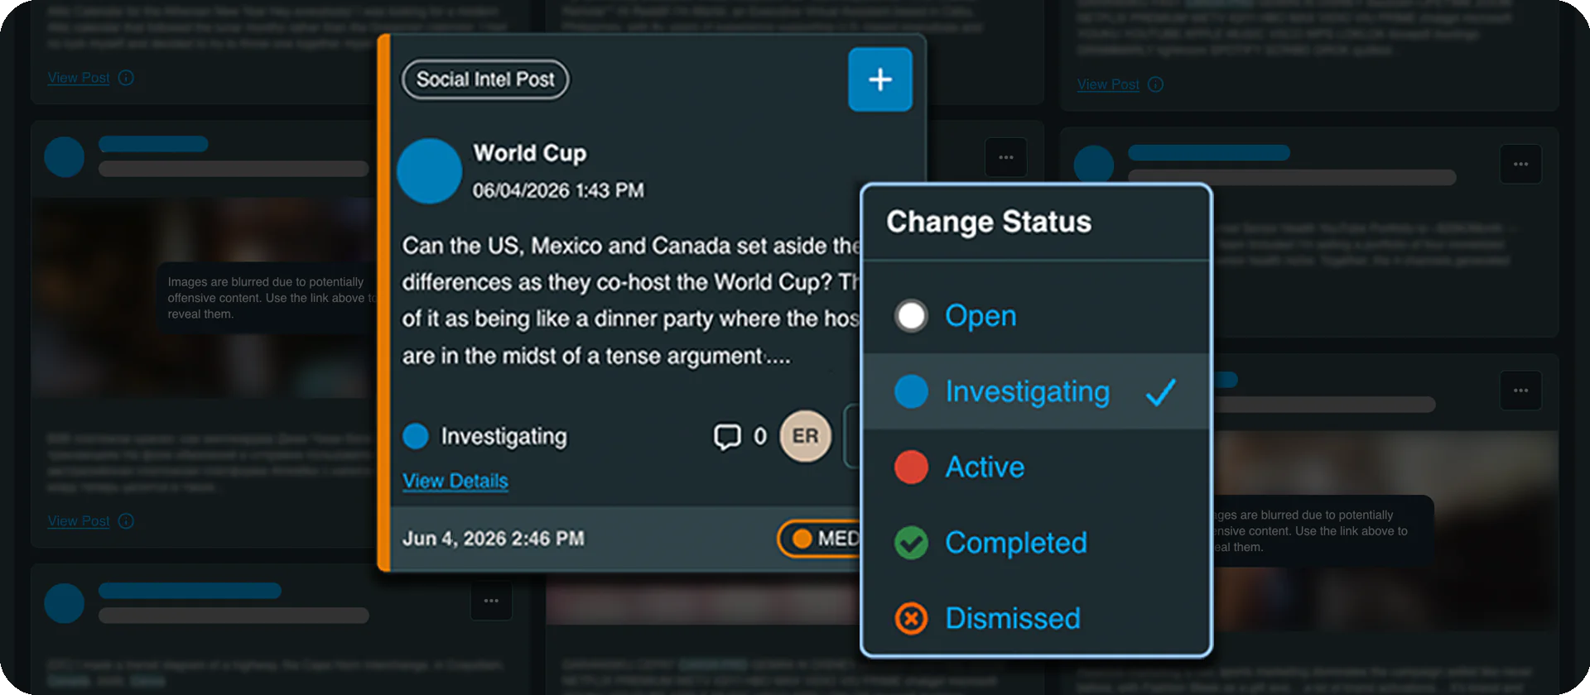The height and width of the screenshot is (695, 1590).
Task: Click info icon beside top-left View Post
Action: pyautogui.click(x=126, y=78)
